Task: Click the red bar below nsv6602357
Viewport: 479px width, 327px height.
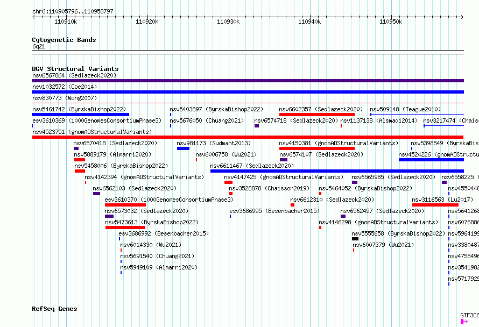Action: coord(317,115)
